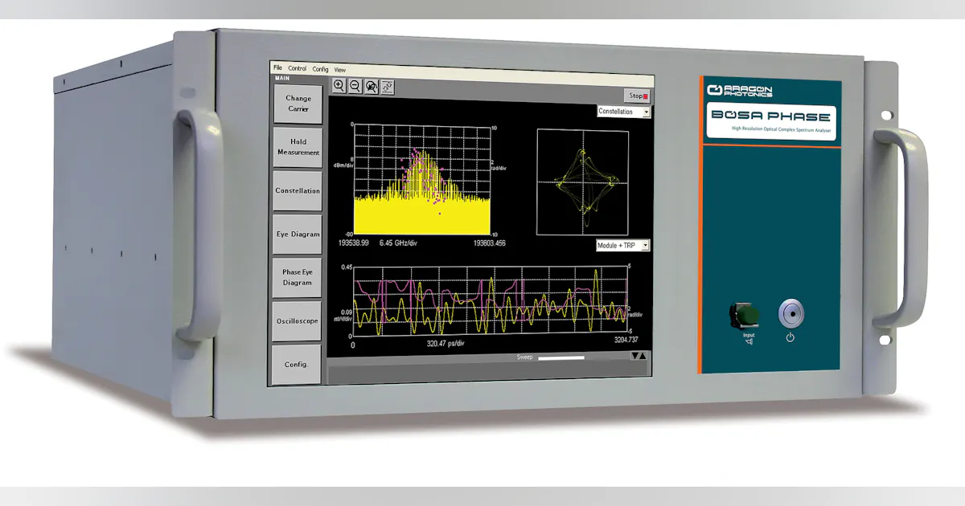
Task: Open the Control menu
Action: 297,69
